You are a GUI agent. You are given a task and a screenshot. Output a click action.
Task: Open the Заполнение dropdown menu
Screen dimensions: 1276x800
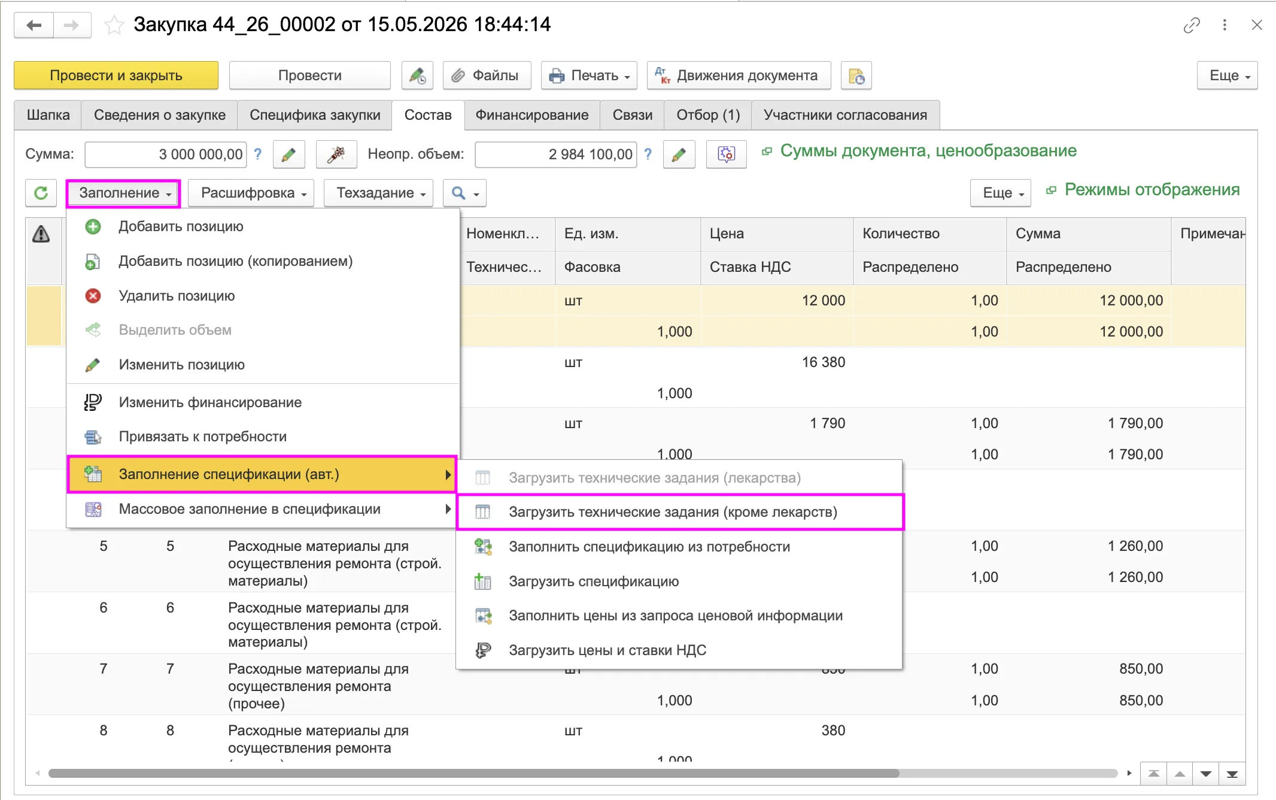tap(123, 193)
